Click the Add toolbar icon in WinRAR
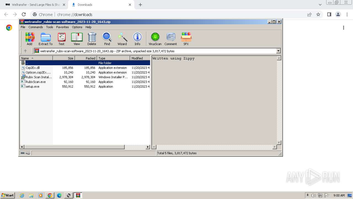 tap(30, 39)
